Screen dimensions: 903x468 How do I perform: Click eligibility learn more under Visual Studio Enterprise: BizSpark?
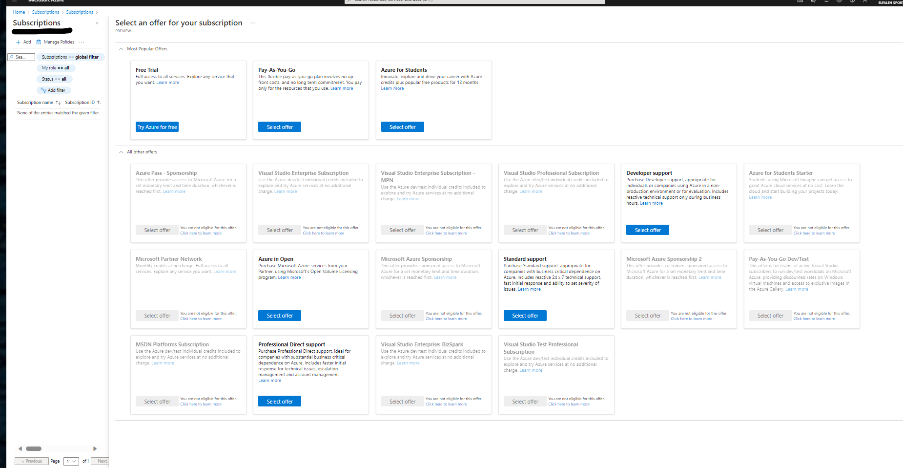pyautogui.click(x=446, y=404)
